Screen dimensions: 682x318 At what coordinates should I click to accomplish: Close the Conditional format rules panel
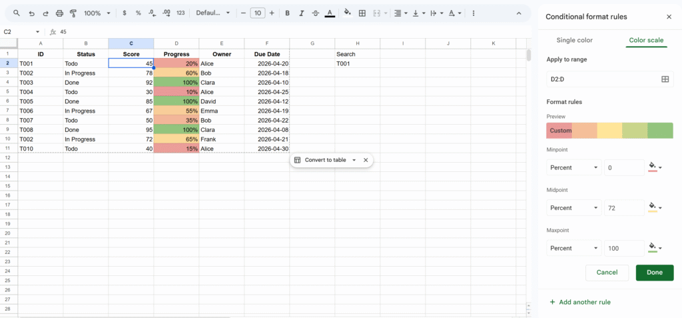tap(669, 17)
